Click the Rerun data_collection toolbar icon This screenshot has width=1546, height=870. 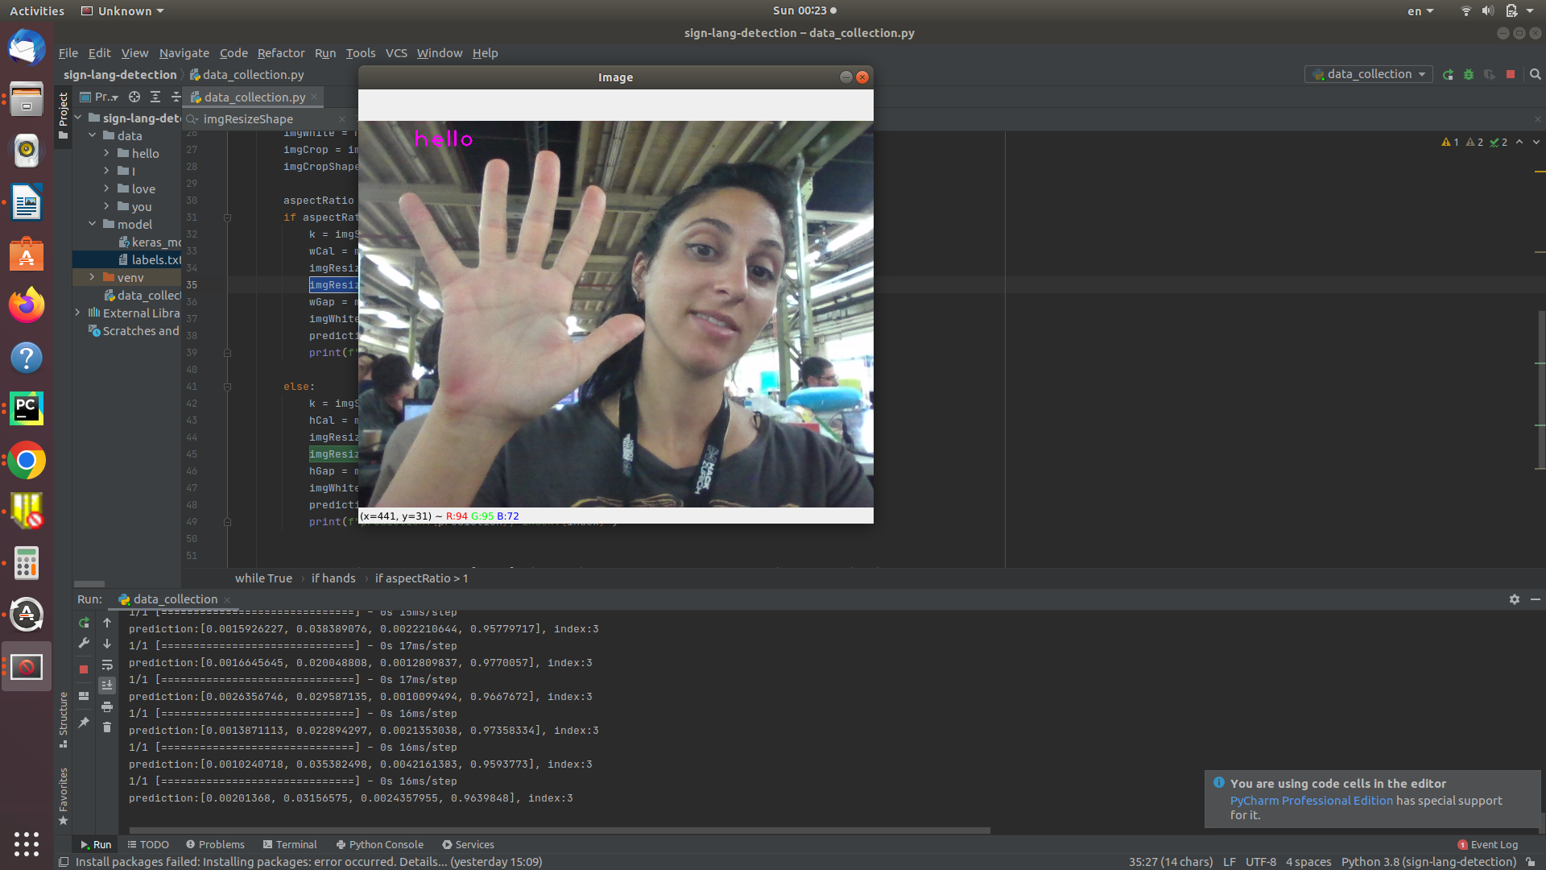pyautogui.click(x=1448, y=74)
